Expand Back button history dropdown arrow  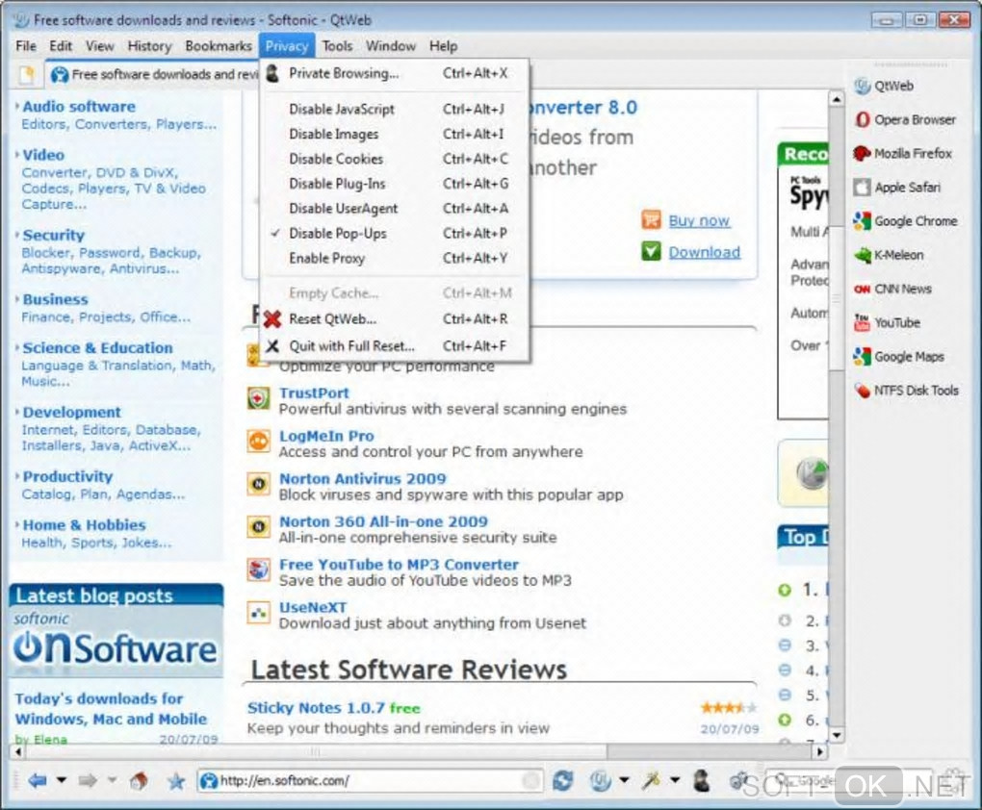point(62,780)
